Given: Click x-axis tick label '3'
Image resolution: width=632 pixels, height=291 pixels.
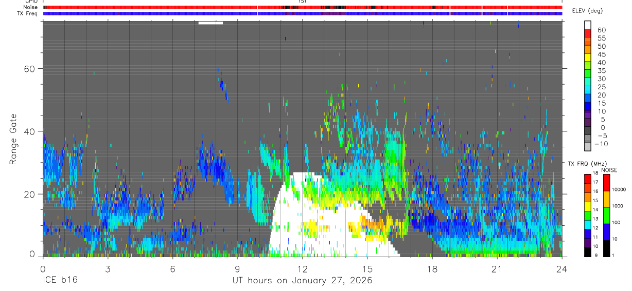Looking at the screenshot, I should (108, 269).
